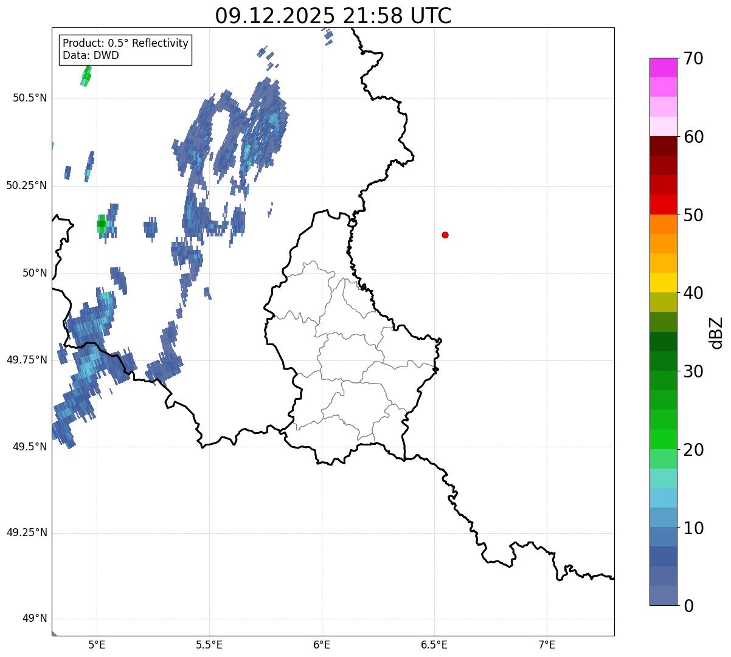Click the bright green swatch above 20
Image resolution: width=731 pixels, height=657 pixels.
663,439
